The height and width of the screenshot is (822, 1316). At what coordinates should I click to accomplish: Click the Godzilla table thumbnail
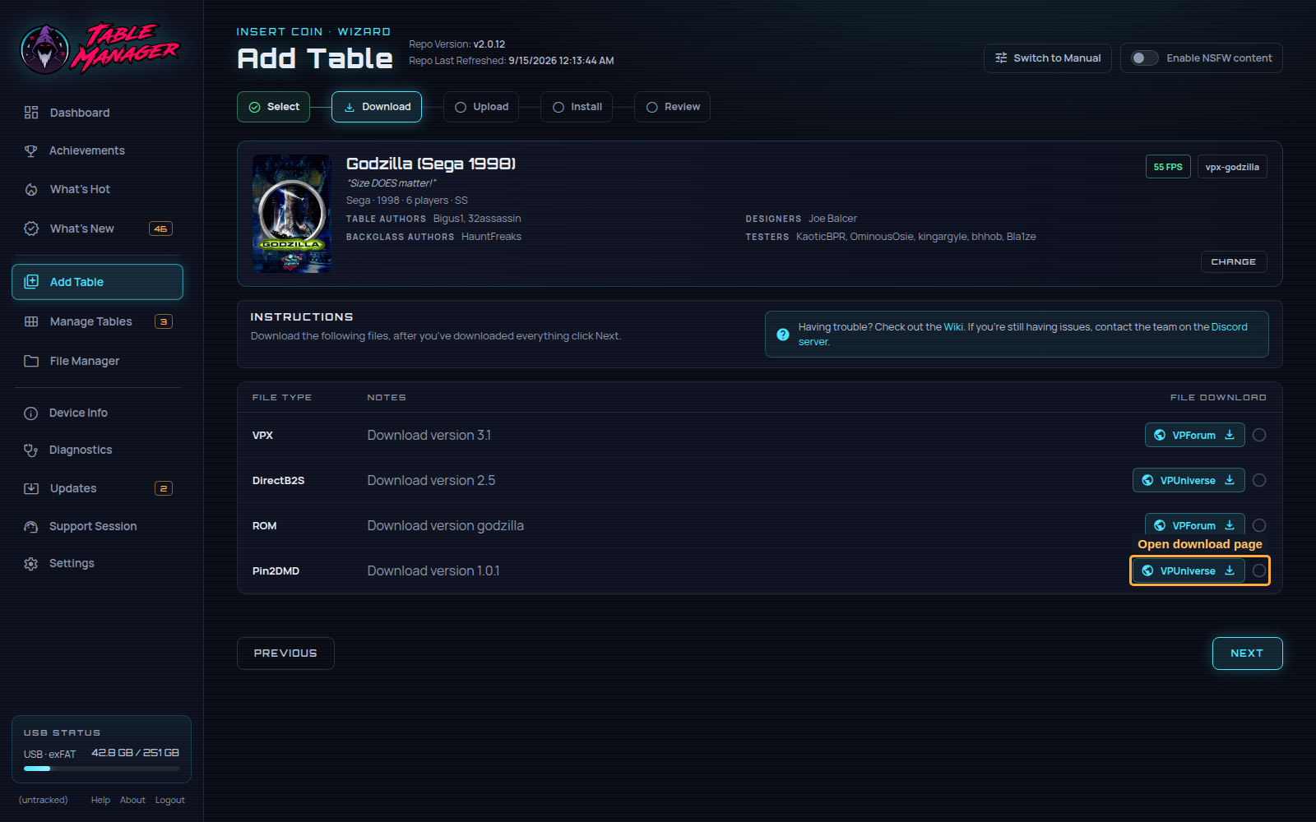[291, 214]
